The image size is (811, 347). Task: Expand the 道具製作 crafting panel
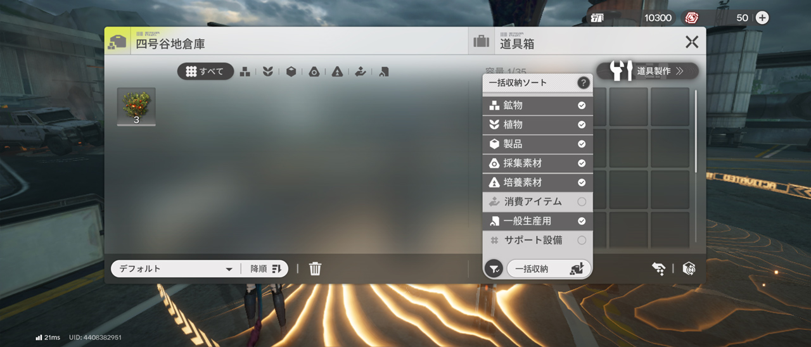point(647,71)
